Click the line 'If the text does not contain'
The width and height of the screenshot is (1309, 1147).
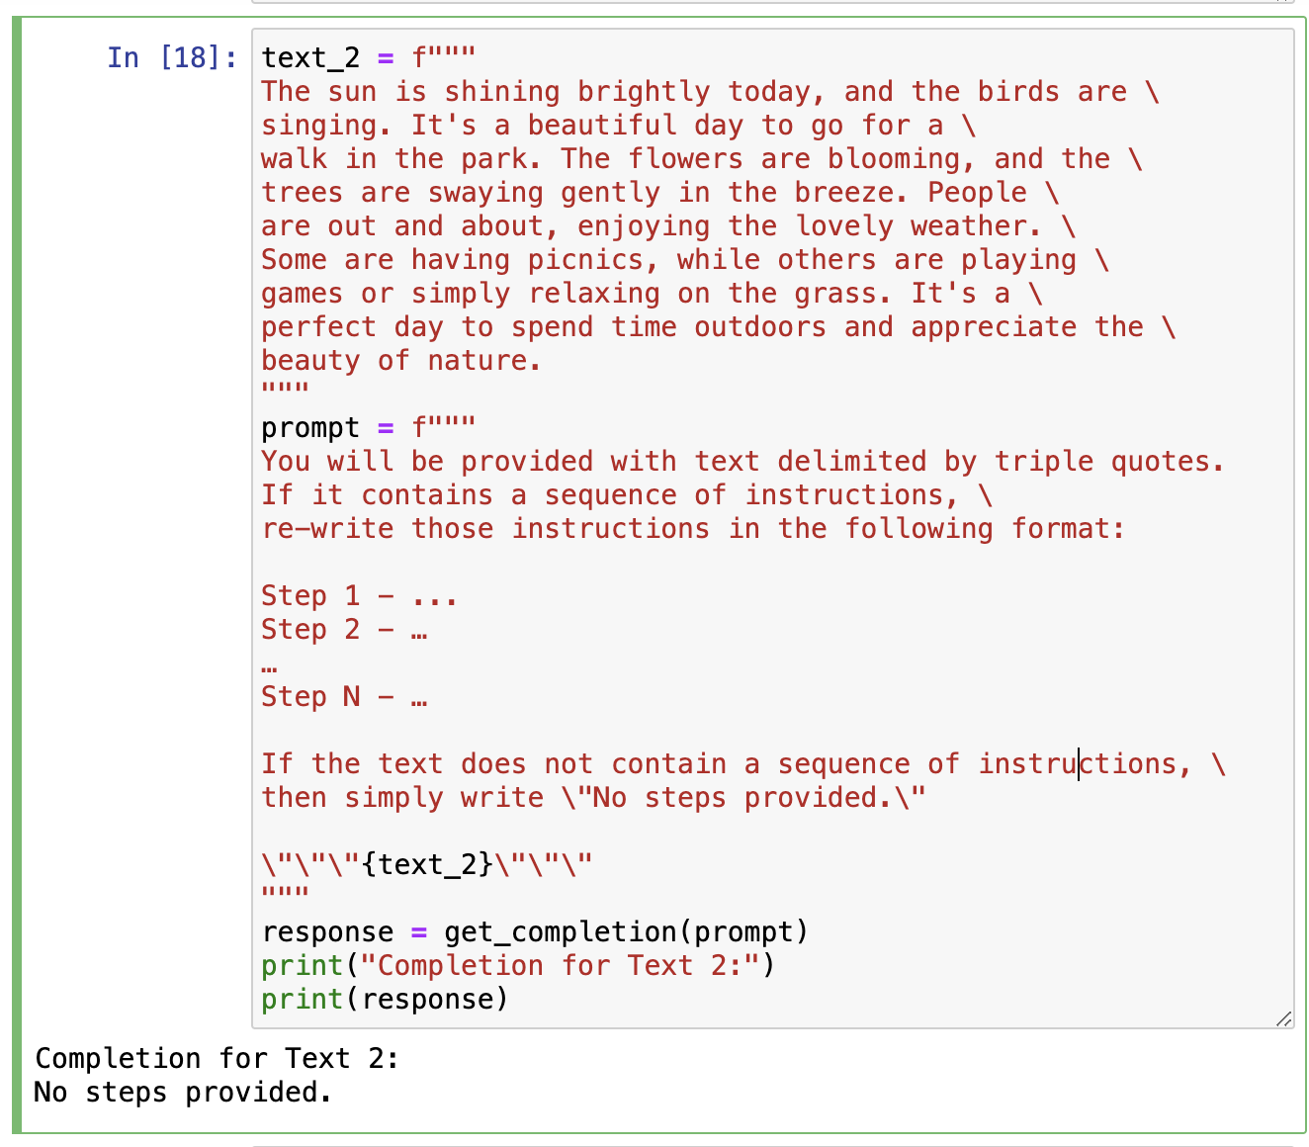(743, 763)
